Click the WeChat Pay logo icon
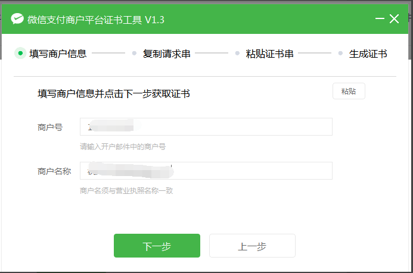This screenshot has height=273, width=413. pyautogui.click(x=17, y=19)
